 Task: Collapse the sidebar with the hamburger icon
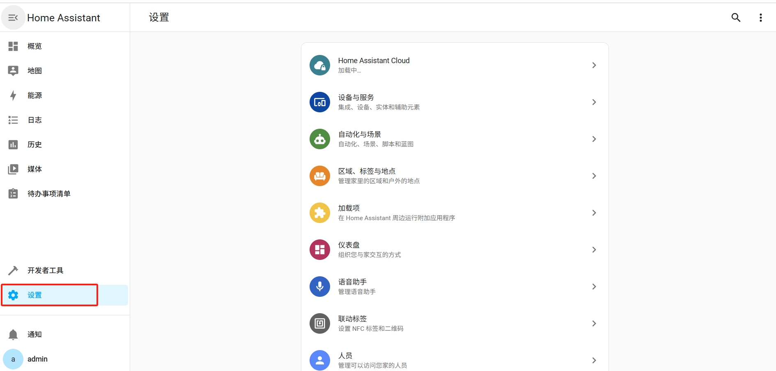13,18
